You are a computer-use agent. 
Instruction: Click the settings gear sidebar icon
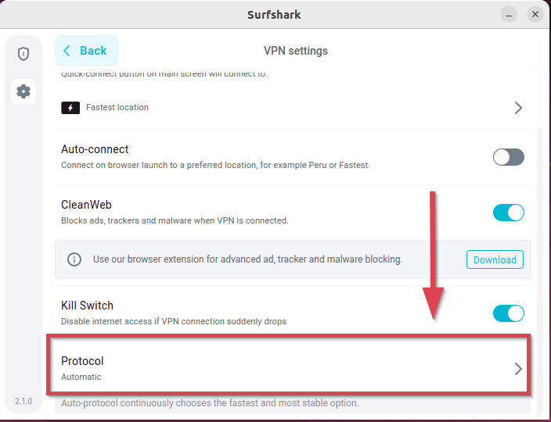tap(23, 91)
